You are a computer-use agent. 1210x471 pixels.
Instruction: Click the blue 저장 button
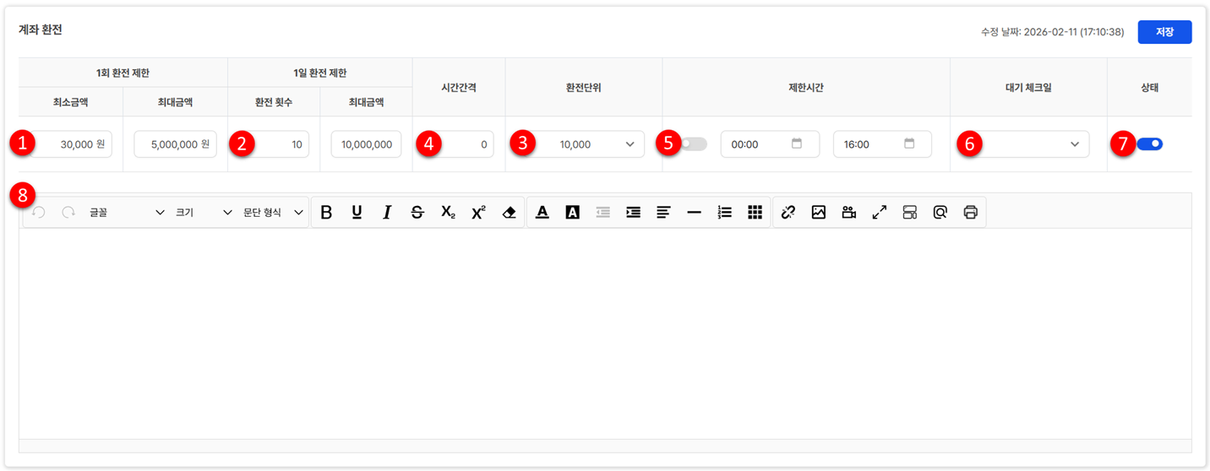pos(1164,32)
